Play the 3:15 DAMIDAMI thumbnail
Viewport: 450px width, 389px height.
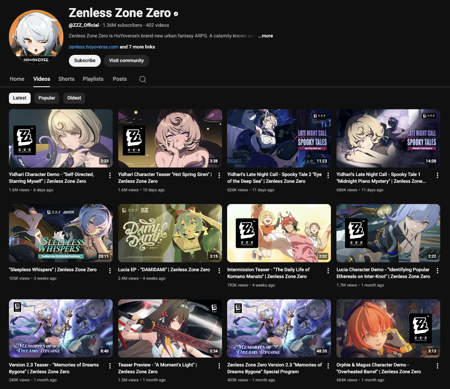170,233
